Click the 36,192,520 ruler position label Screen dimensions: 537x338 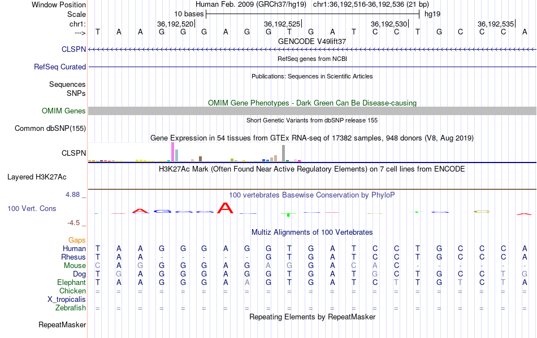tap(175, 24)
